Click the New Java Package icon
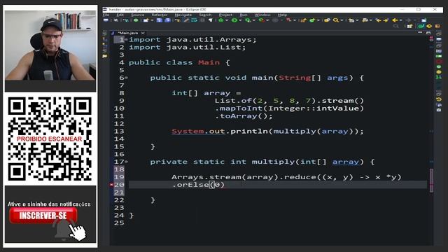 click(303, 20)
